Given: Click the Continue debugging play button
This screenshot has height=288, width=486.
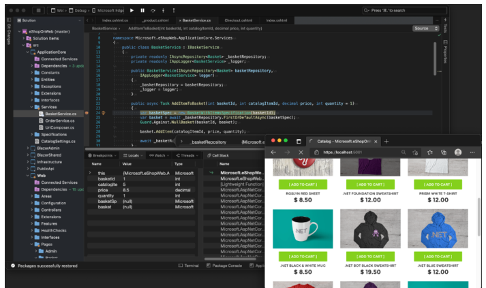Looking at the screenshot, I should [x=132, y=10].
